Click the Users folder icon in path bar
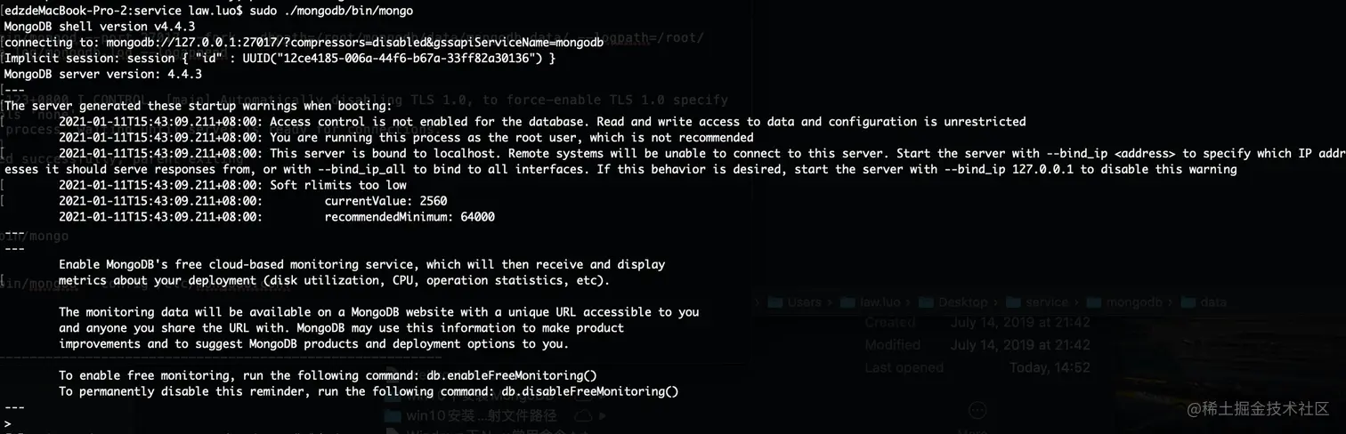This screenshot has height=434, width=1346. pos(774,302)
